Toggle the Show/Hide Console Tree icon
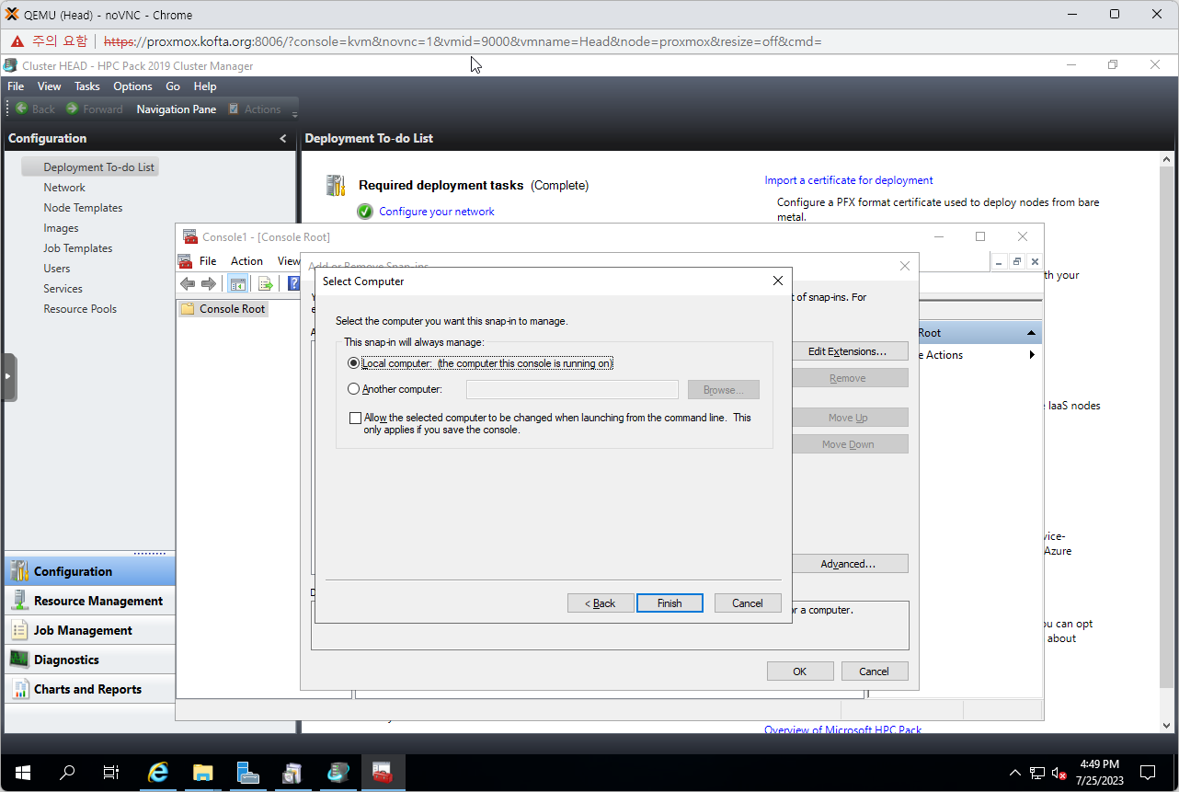The height and width of the screenshot is (792, 1179). [237, 283]
